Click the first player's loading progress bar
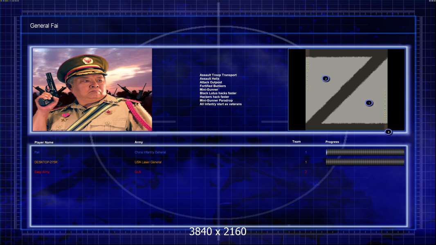 point(365,152)
